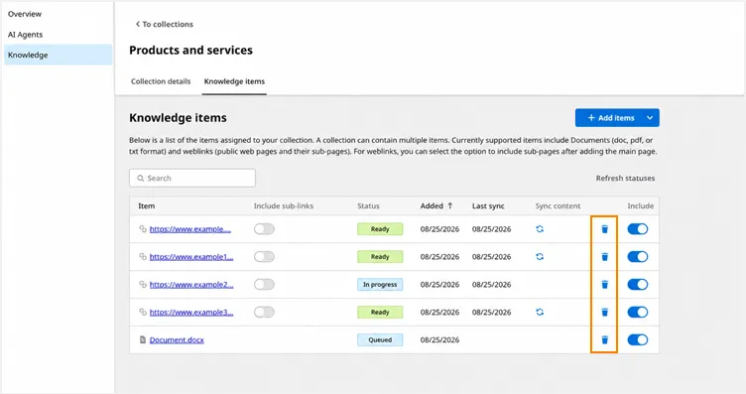The height and width of the screenshot is (394, 746).
Task: Switch to the Collection details tab
Action: point(161,81)
